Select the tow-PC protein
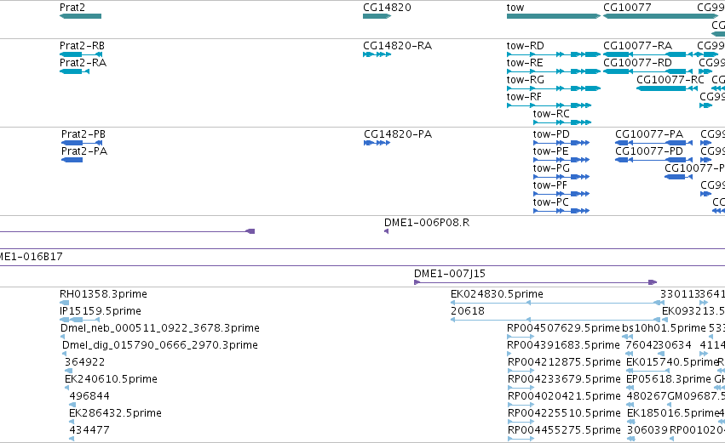725x443 pixels. (561, 212)
